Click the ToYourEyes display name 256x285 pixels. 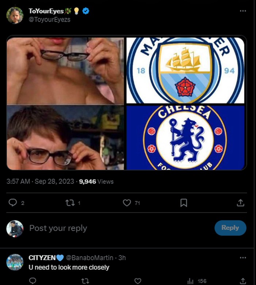tap(46, 11)
